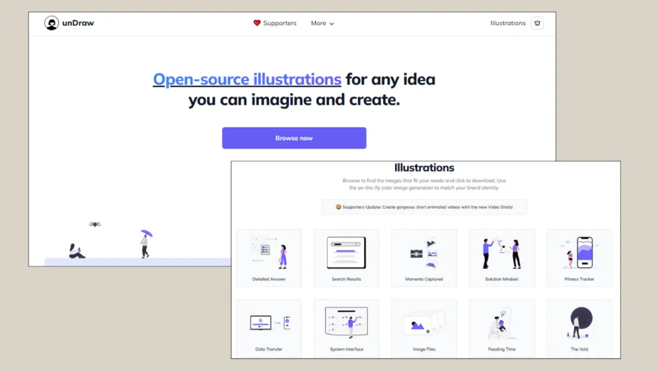Image resolution: width=658 pixels, height=371 pixels.
Task: Click the Browse now button
Action: [294, 138]
